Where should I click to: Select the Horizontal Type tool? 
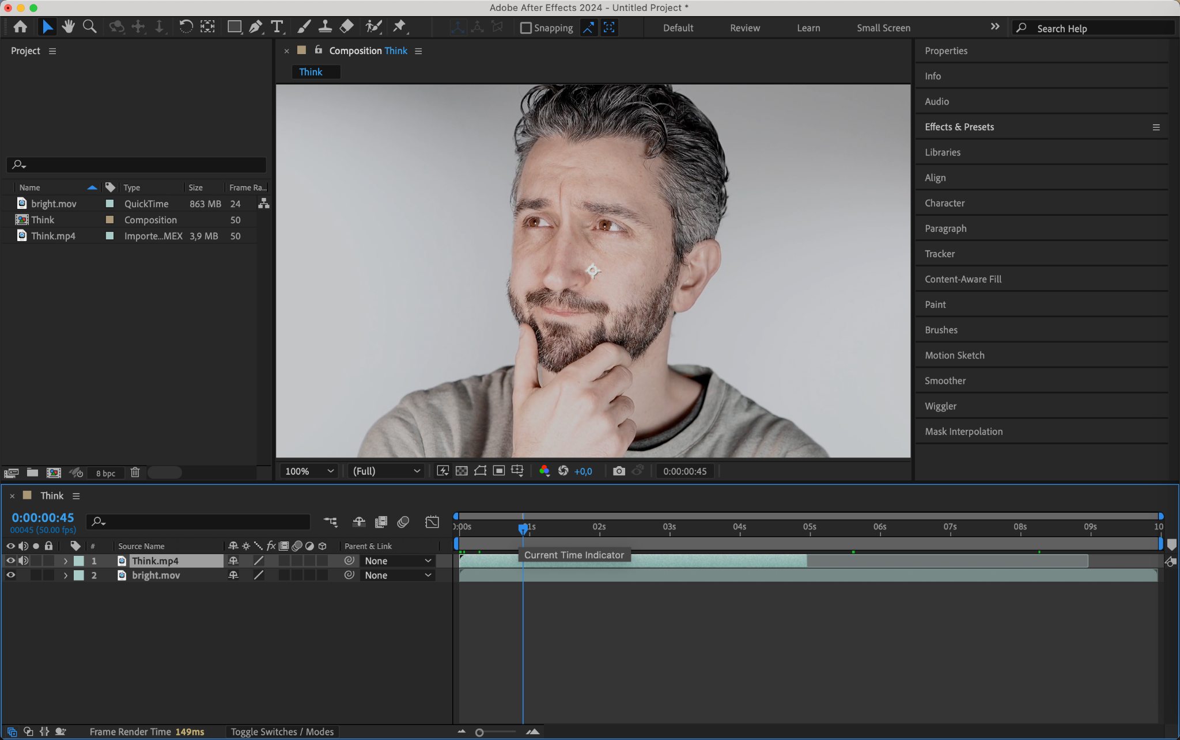(x=277, y=27)
